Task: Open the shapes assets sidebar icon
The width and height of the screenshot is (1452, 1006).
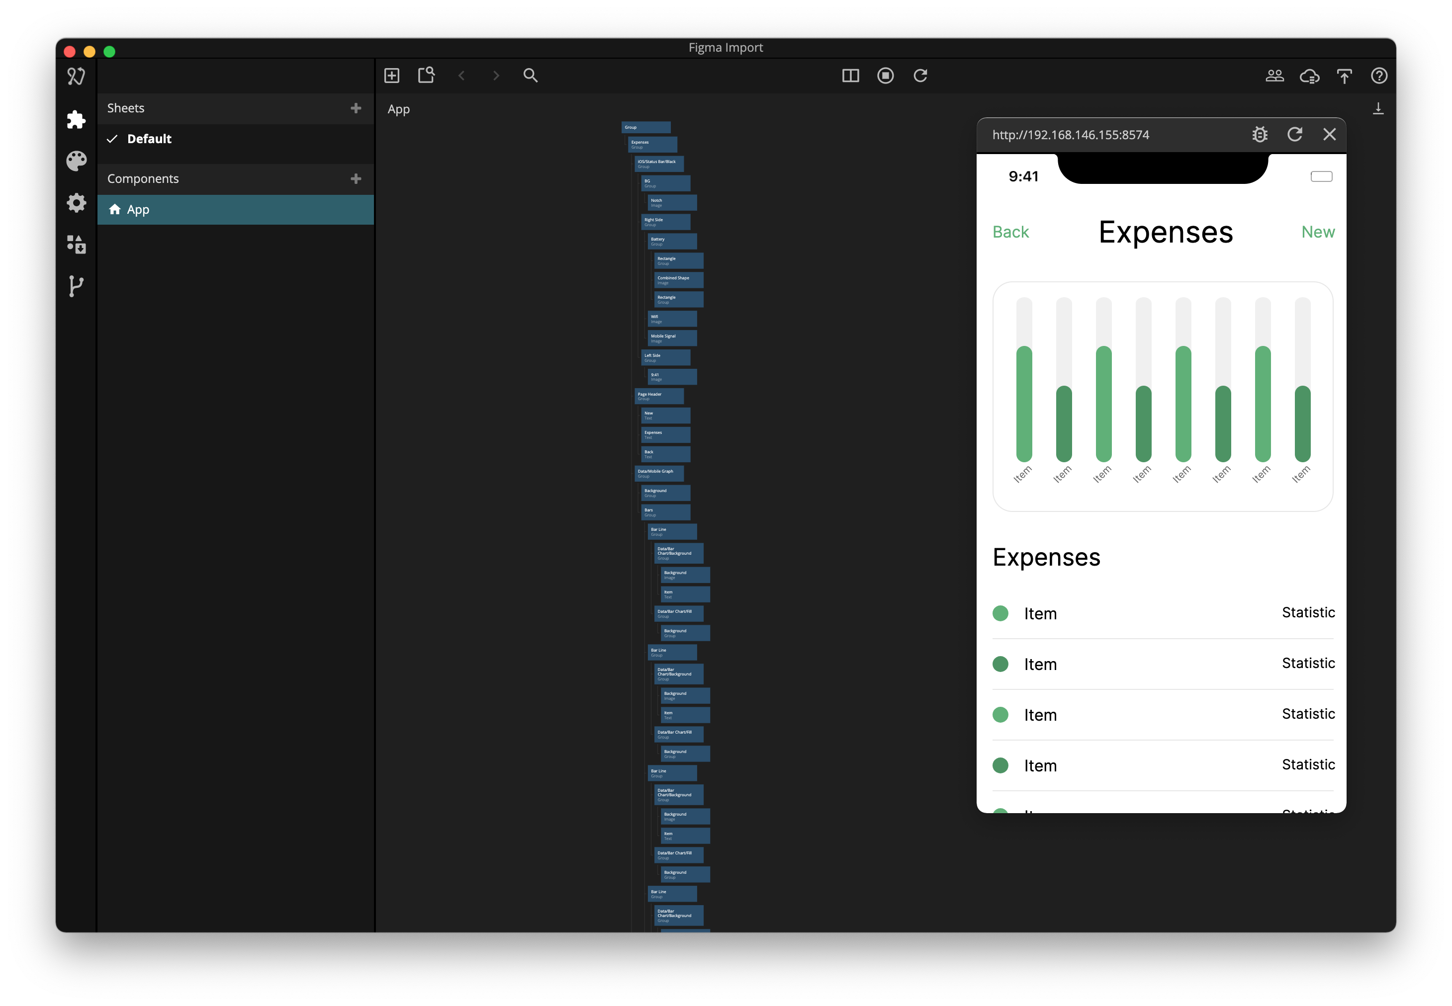Action: coord(76,245)
